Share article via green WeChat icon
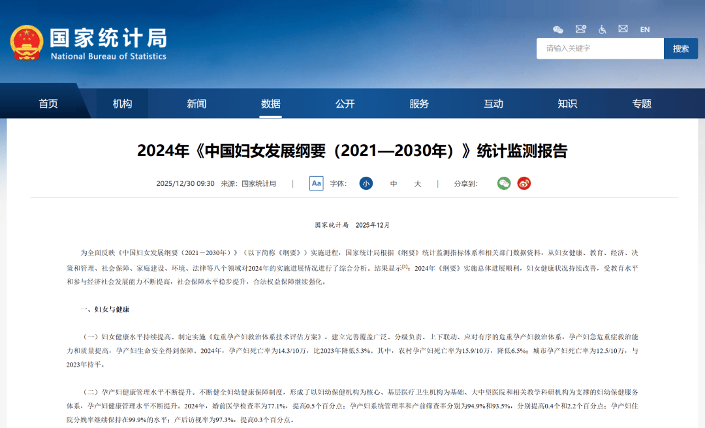This screenshot has height=428, width=705. click(x=503, y=183)
